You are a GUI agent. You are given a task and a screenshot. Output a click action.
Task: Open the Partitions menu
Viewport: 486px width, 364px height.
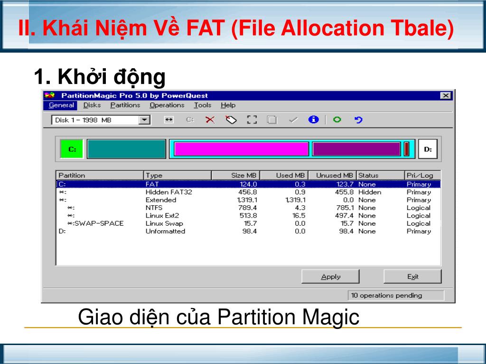pyautogui.click(x=125, y=105)
